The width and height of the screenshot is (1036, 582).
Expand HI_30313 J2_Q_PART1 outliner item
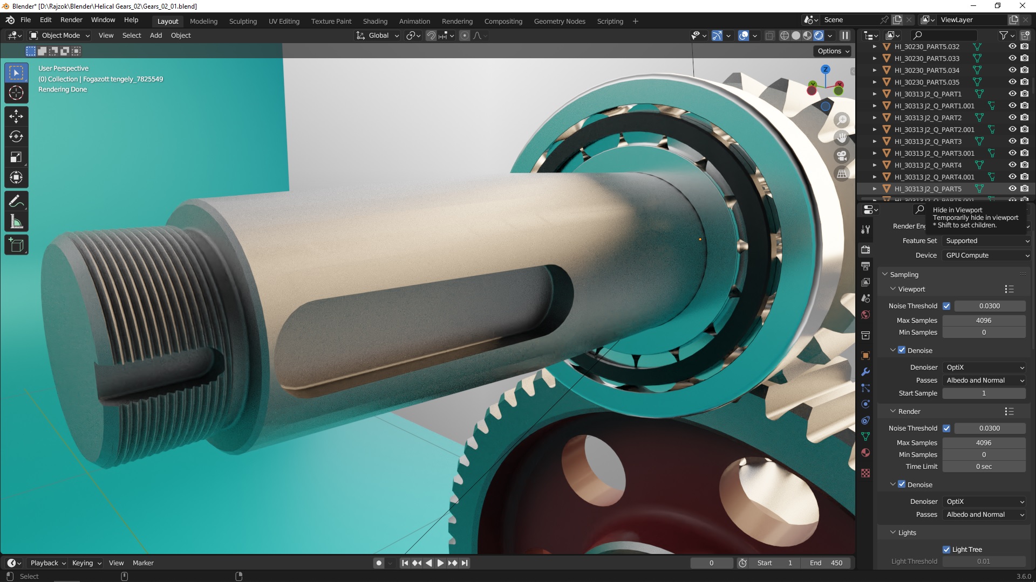[875, 94]
